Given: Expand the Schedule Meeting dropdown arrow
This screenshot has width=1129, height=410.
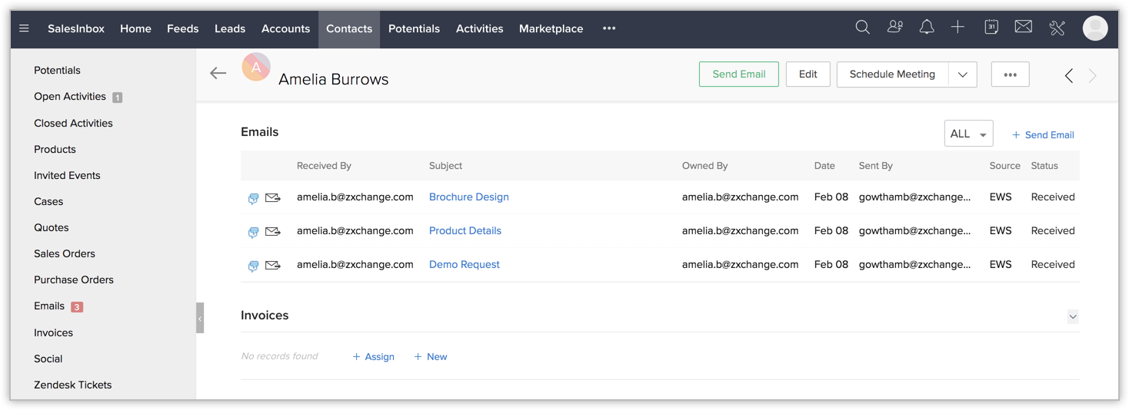Looking at the screenshot, I should point(963,74).
